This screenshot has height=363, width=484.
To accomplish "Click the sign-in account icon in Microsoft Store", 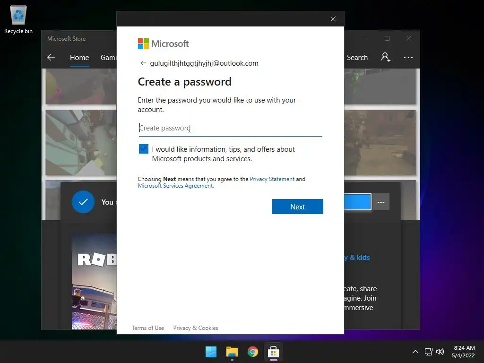I will (386, 57).
